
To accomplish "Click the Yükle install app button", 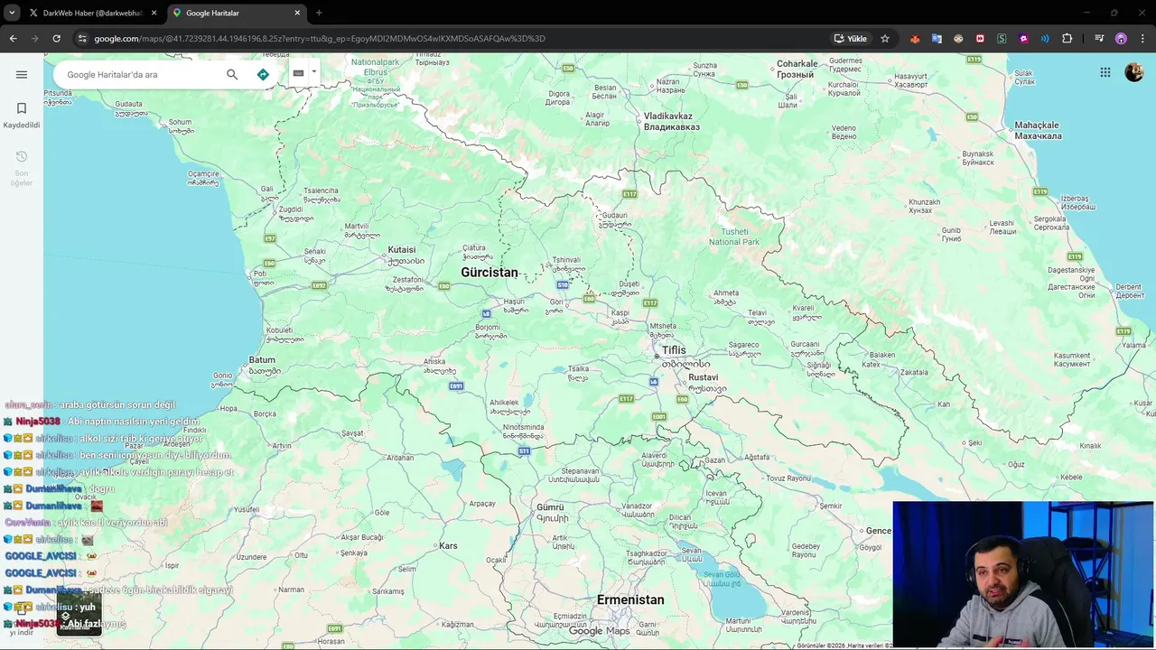I will pos(851,38).
